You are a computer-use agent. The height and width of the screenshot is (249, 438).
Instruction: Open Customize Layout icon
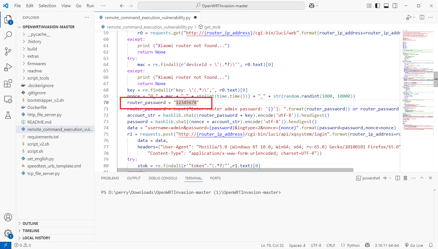369,6
